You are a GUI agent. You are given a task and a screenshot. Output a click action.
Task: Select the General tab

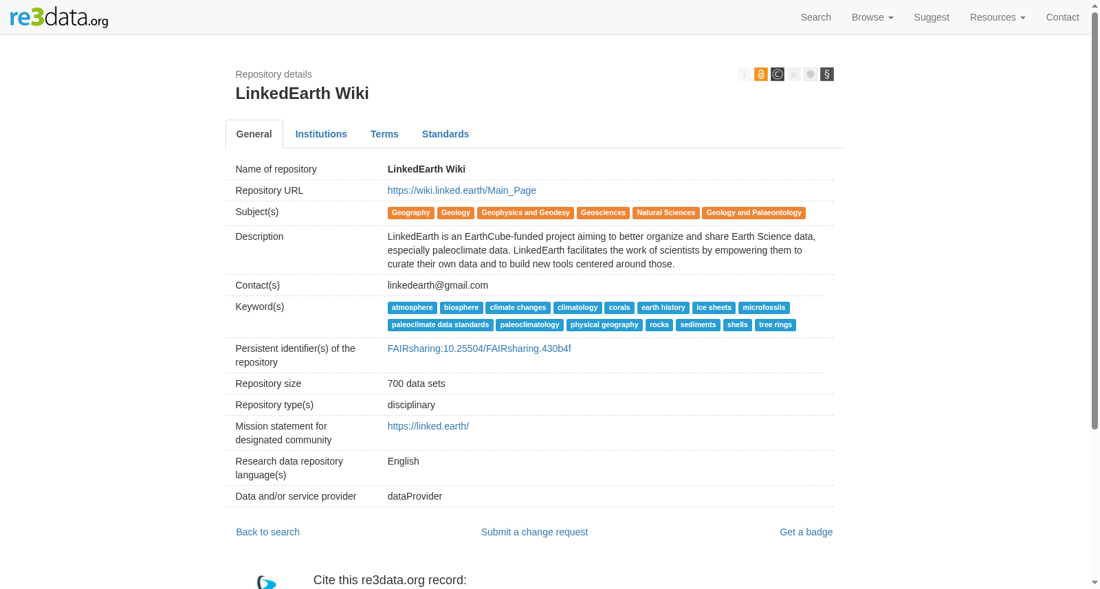click(x=254, y=134)
